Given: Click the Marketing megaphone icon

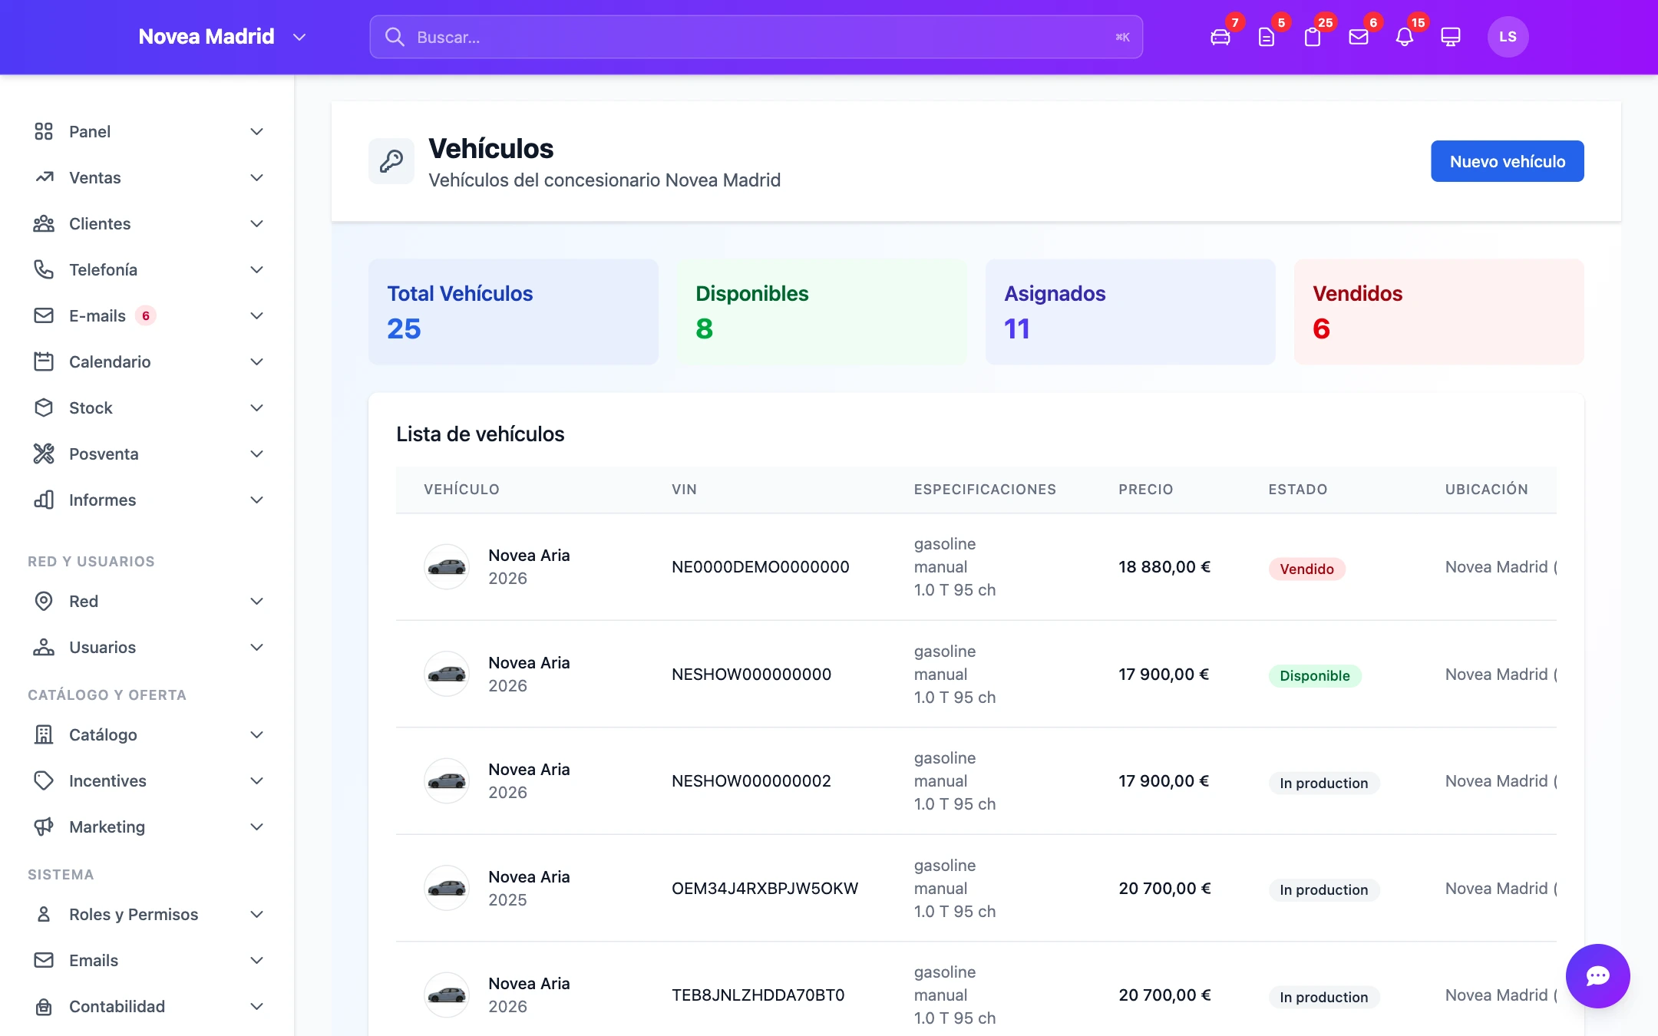Looking at the screenshot, I should click(44, 826).
